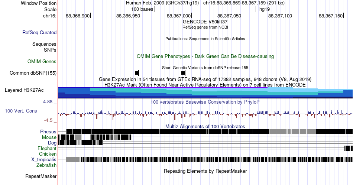Click the H3K27Ac Mark ENCODE title
The image size is (353, 185).
[x=205, y=85]
